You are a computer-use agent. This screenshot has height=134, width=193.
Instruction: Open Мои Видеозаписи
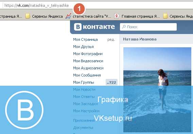coord(88,61)
